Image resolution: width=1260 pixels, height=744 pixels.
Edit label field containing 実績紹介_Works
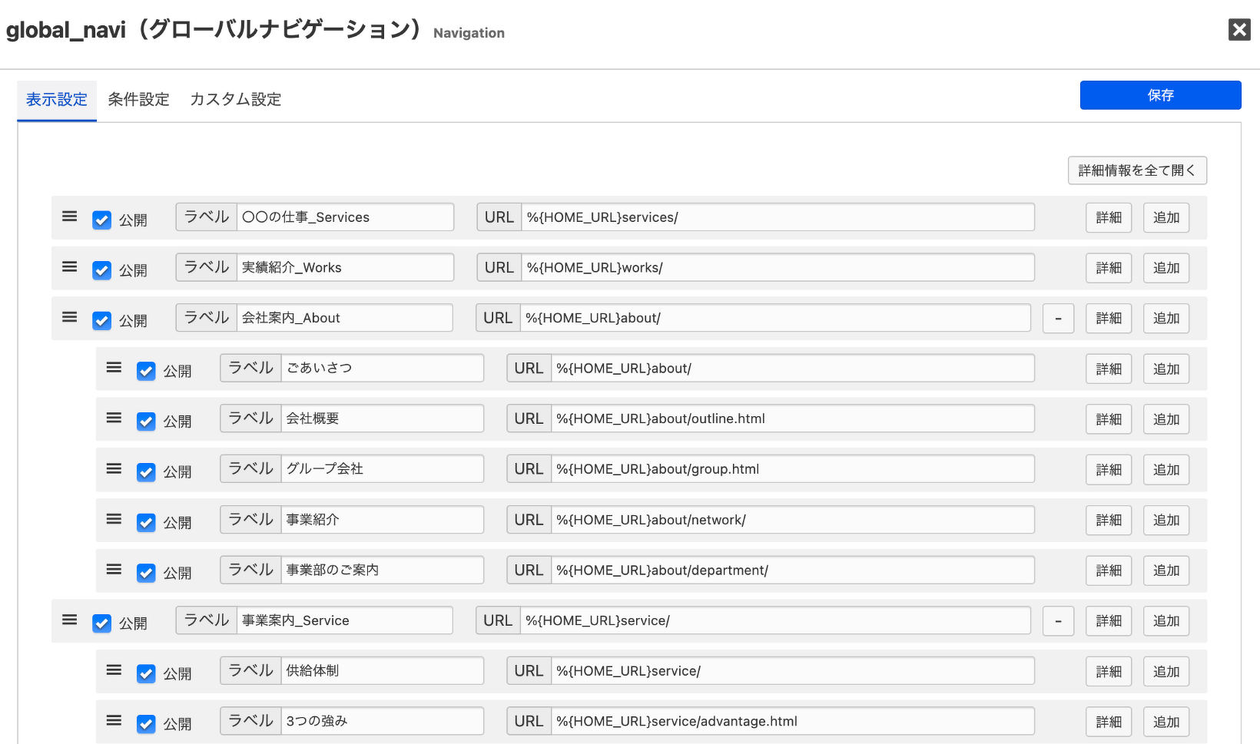click(x=345, y=267)
